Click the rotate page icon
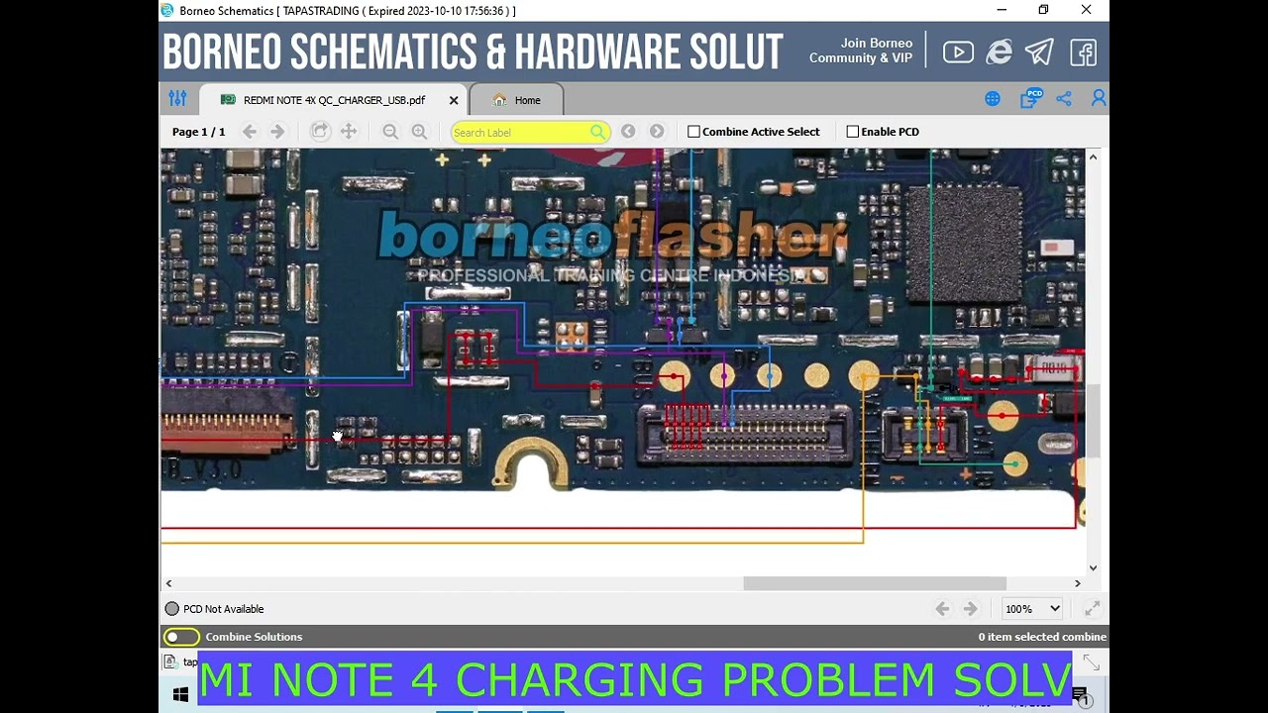Viewport: 1268px width, 713px height. [x=319, y=131]
